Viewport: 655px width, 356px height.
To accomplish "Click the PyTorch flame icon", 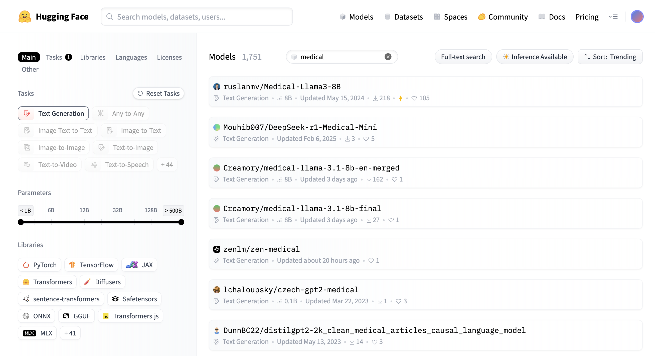I will pyautogui.click(x=26, y=265).
